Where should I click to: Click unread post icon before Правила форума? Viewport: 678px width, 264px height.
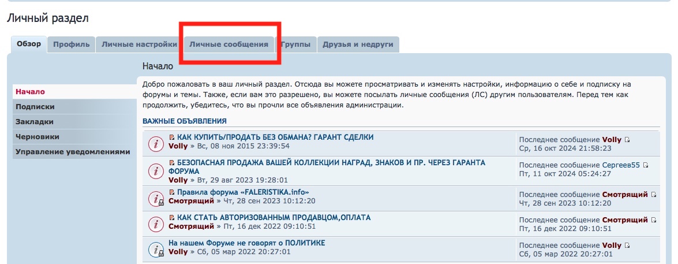[171, 192]
